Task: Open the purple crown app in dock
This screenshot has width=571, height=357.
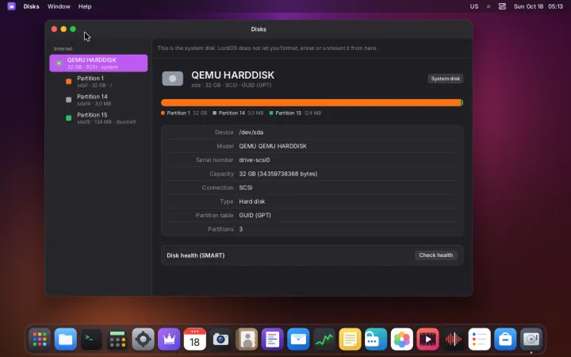Action: (169, 340)
